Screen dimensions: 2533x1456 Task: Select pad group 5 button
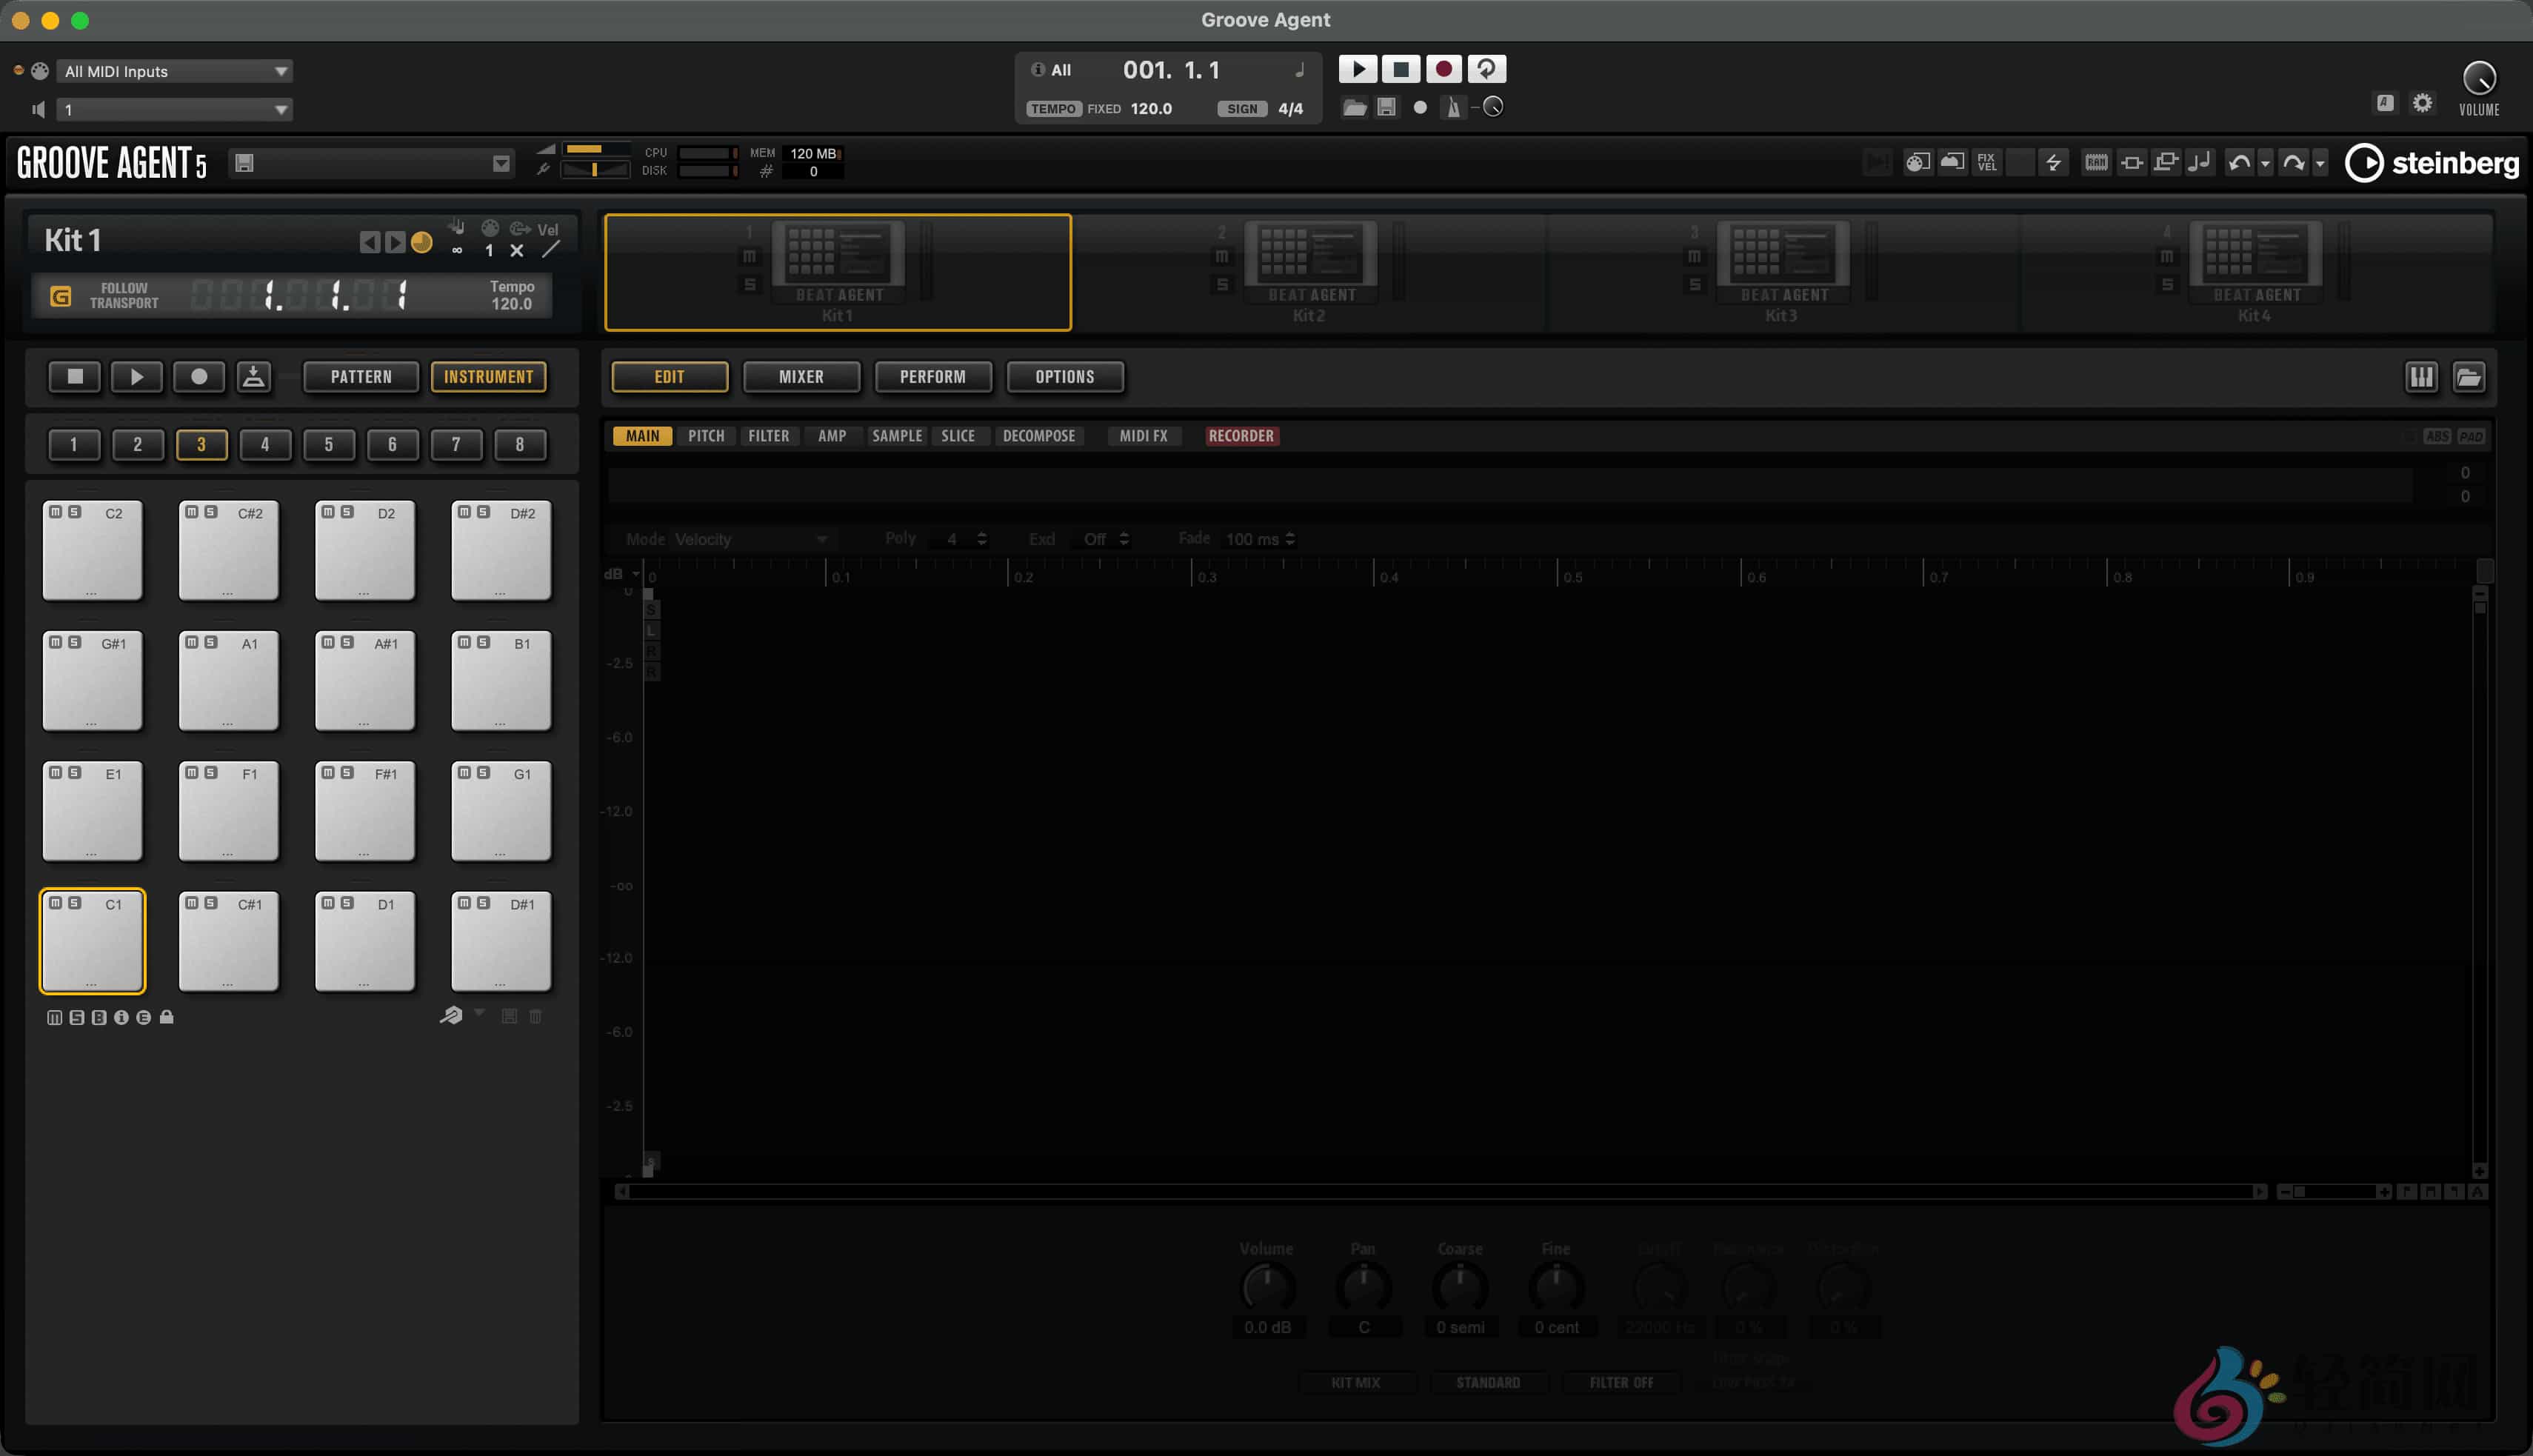click(x=328, y=445)
